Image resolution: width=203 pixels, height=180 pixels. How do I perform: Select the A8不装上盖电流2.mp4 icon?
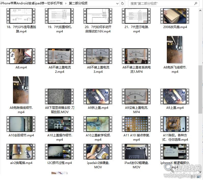tap(59, 56)
